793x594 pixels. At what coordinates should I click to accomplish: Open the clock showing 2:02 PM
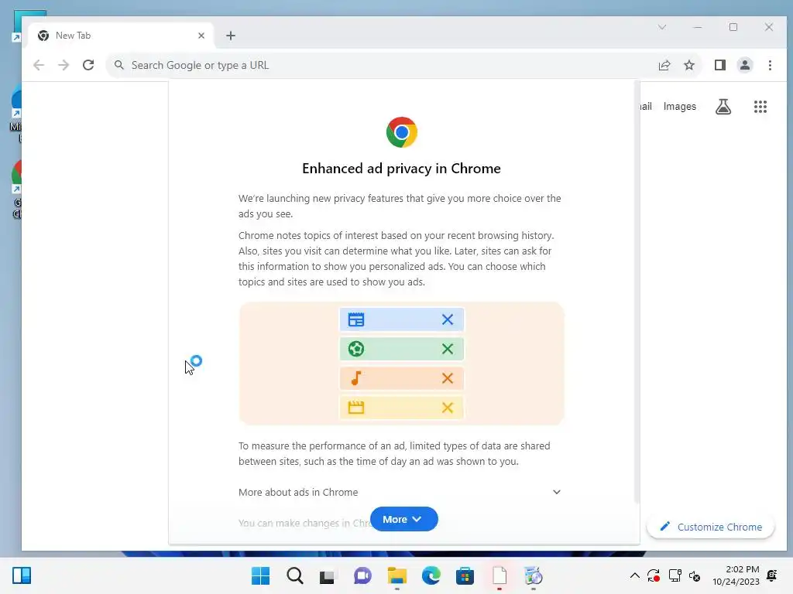(736, 575)
